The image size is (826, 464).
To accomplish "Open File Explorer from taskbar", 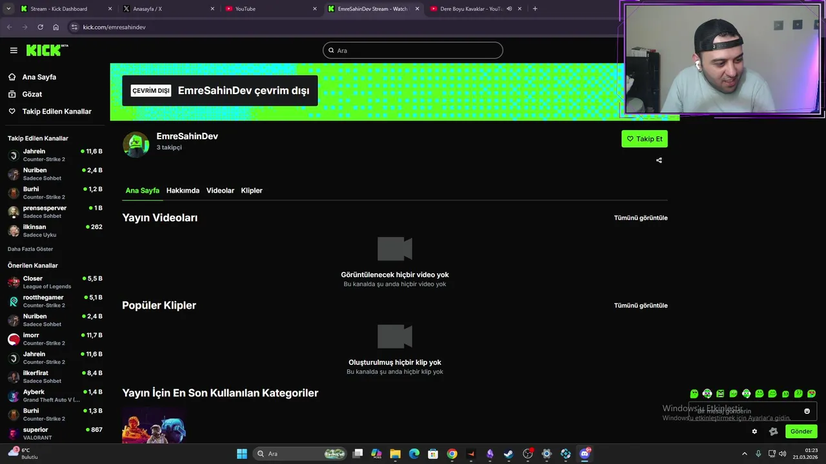I will tap(395, 454).
